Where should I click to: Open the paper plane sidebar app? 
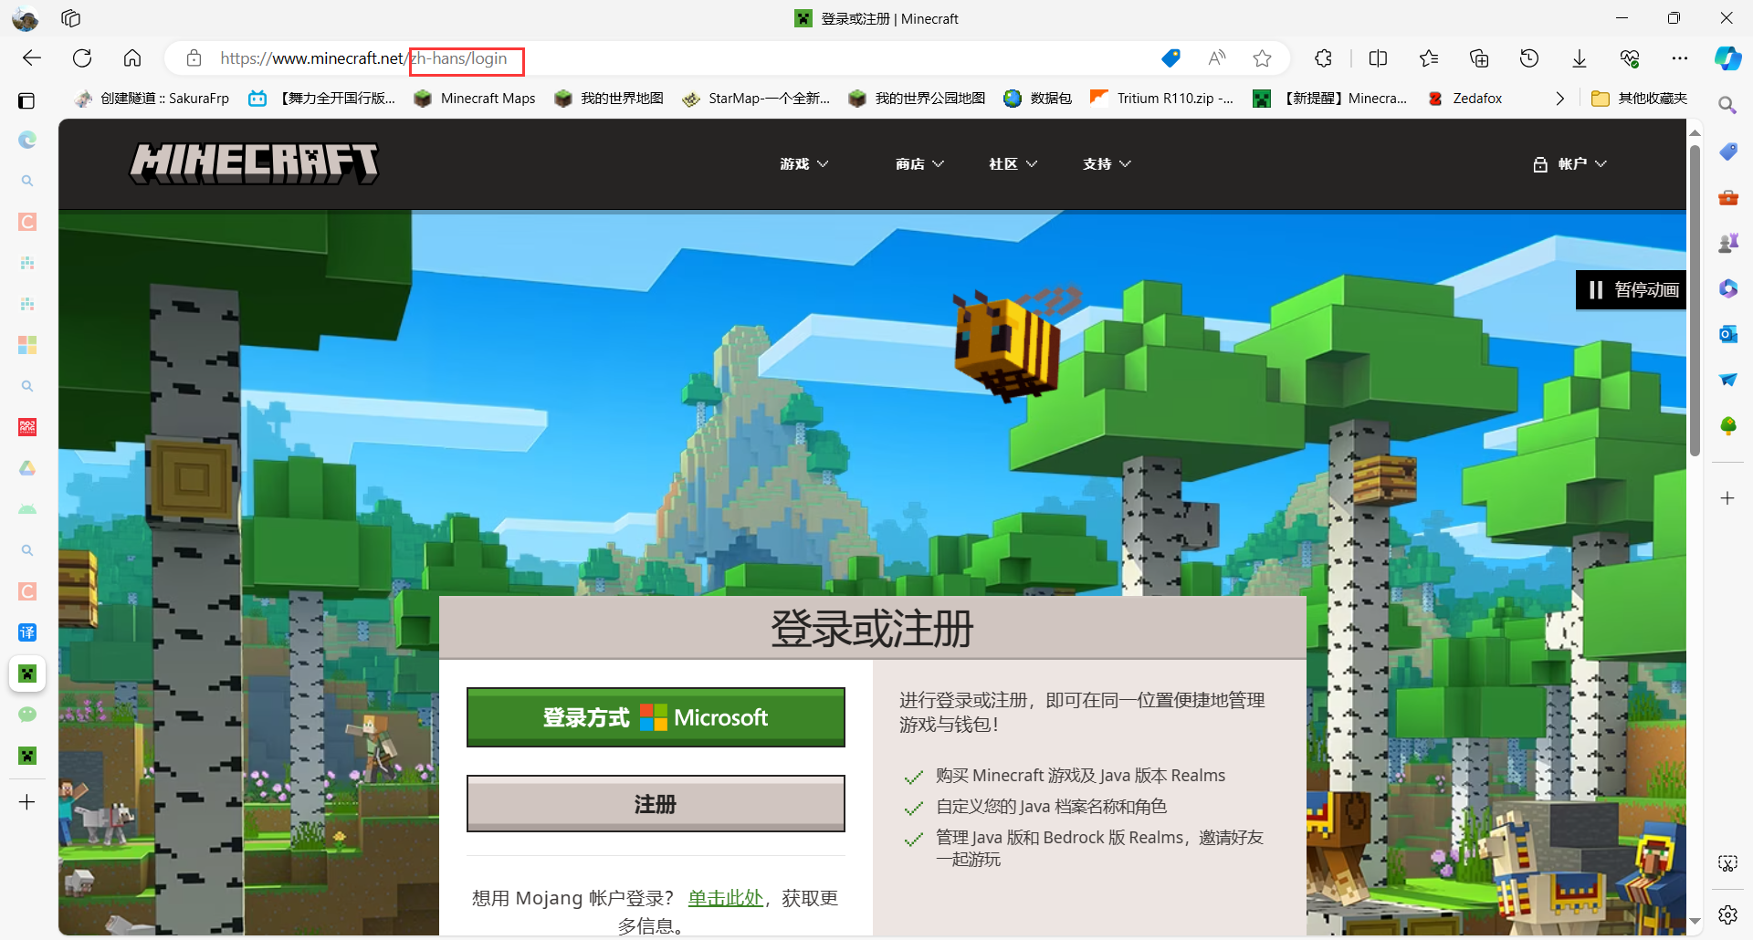click(1727, 380)
